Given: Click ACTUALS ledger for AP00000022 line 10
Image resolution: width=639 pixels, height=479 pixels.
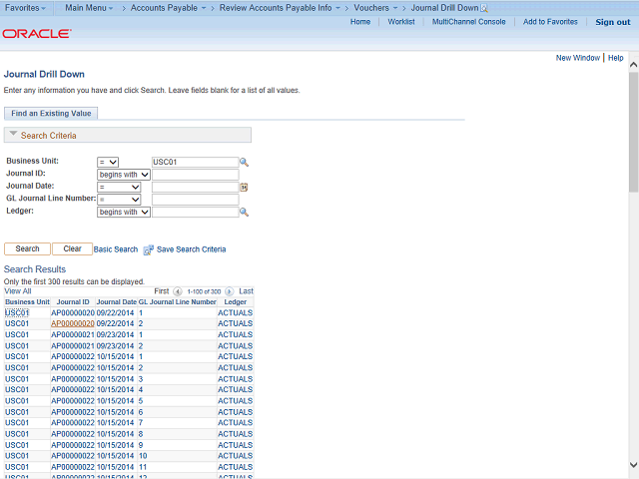Looking at the screenshot, I should 236,456.
